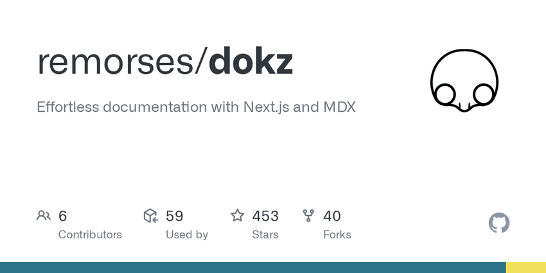Click the fork count 40
This screenshot has height=273, width=546.
[x=332, y=216]
